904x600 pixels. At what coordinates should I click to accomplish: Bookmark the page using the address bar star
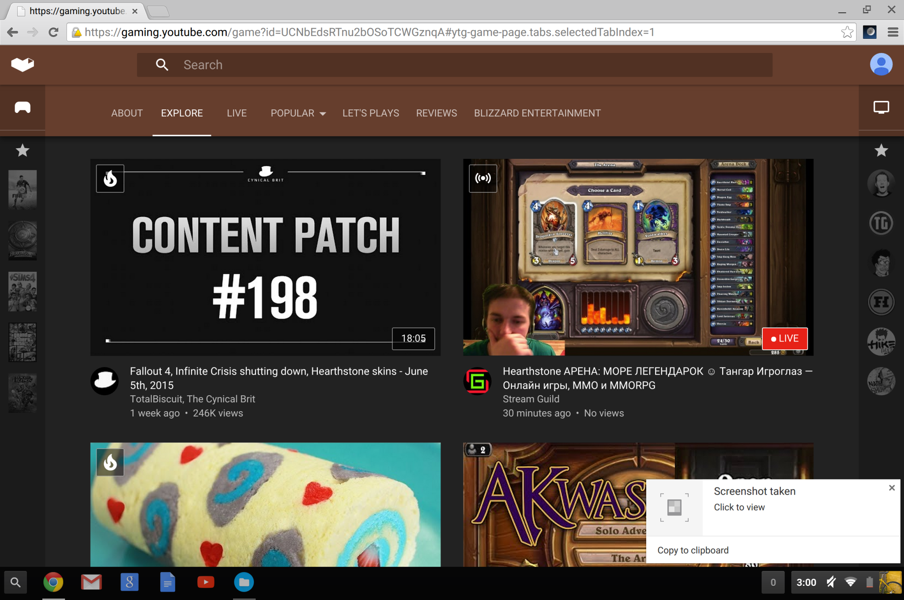pos(847,32)
